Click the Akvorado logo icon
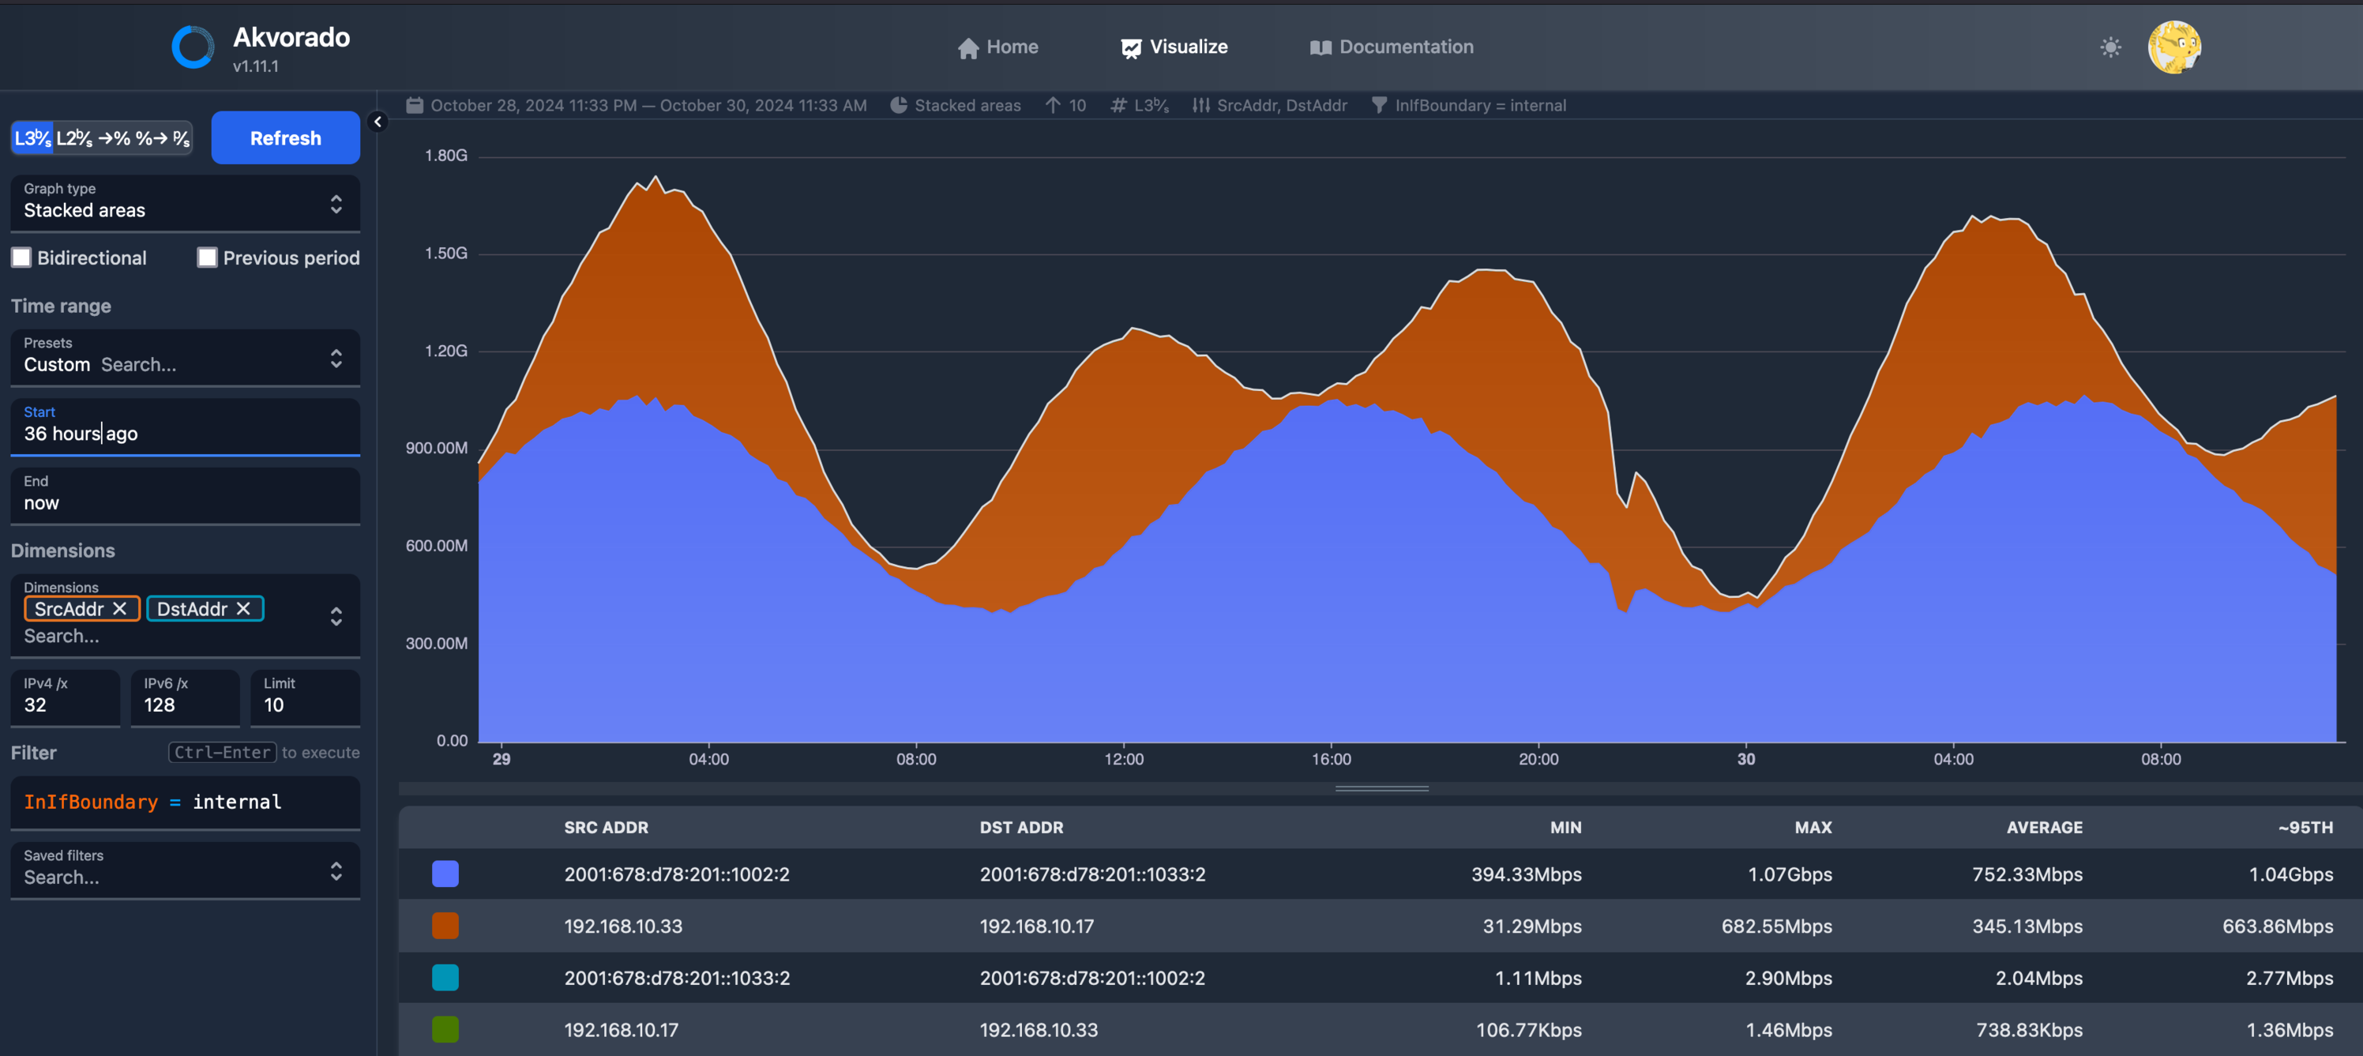Viewport: 2363px width, 1056px height. pos(193,47)
